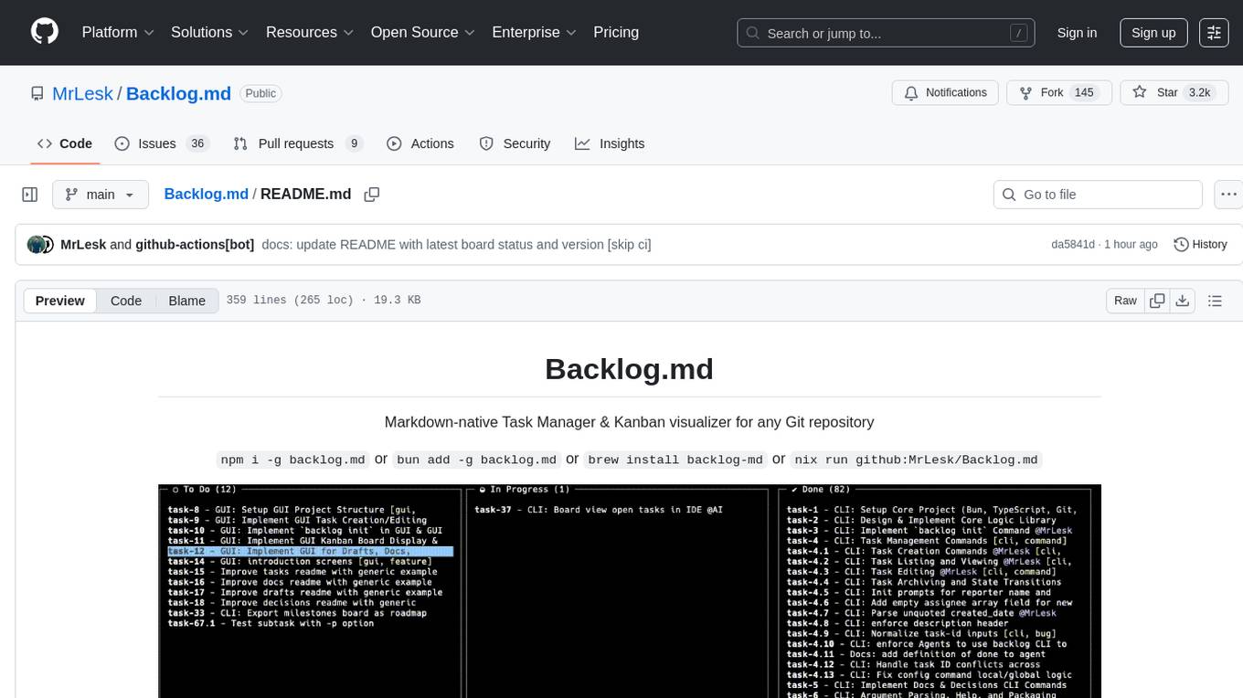Click the Public visibility badge
Viewport: 1243px width, 698px height.
tap(260, 93)
